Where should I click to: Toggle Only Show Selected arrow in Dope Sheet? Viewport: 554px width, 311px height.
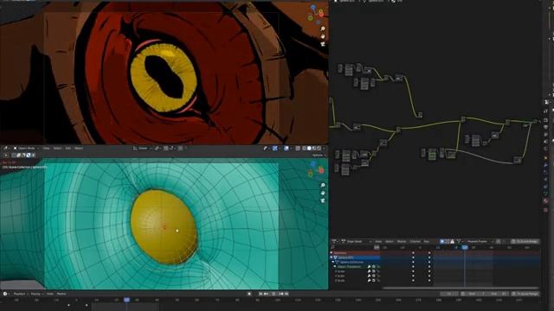(442, 242)
